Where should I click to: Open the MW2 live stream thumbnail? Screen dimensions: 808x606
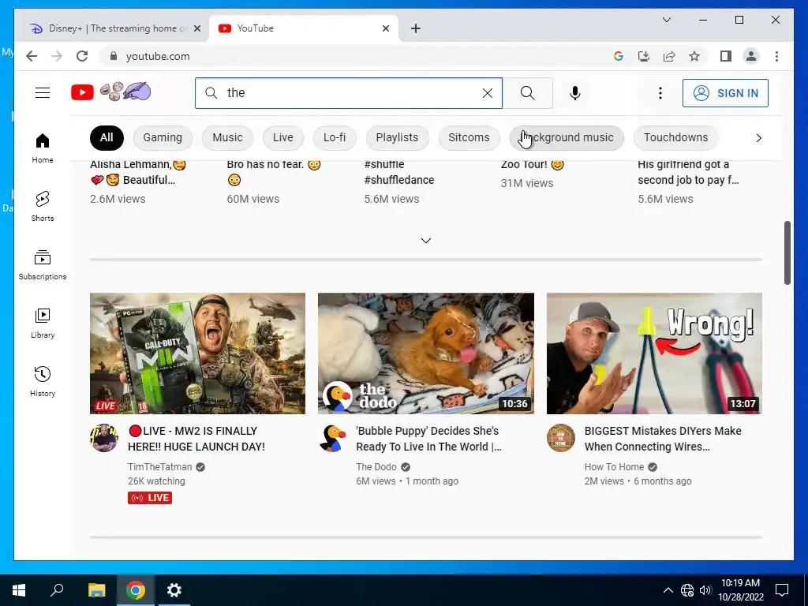click(197, 353)
